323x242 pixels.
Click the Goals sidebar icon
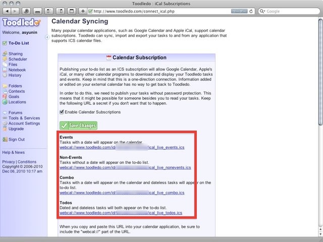pyautogui.click(x=5, y=97)
